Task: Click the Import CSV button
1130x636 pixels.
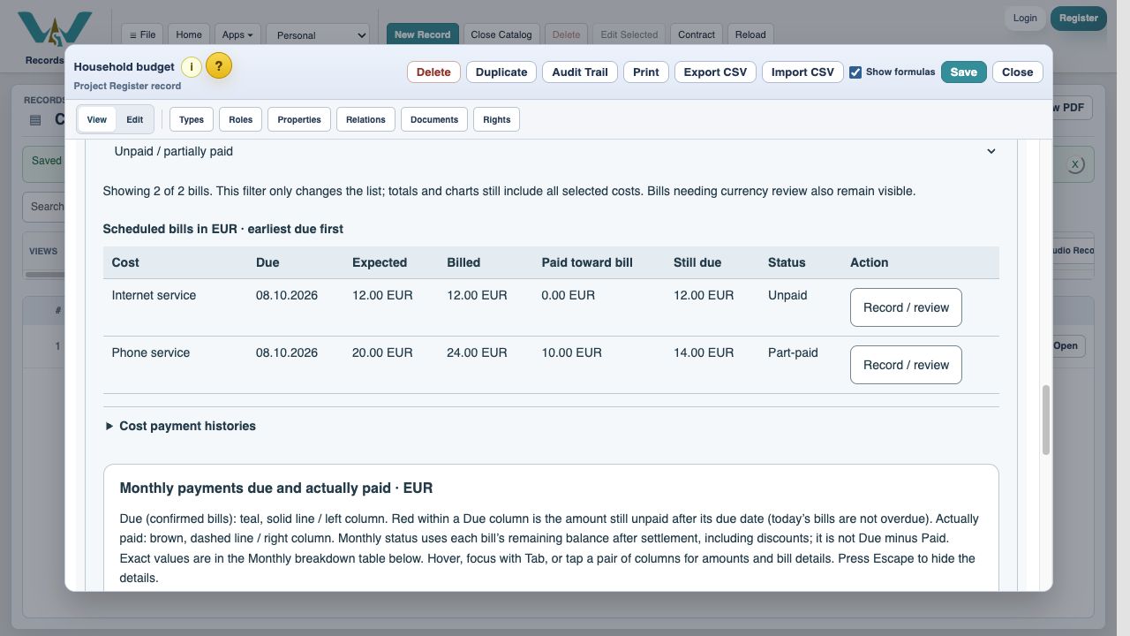Action: (802, 72)
